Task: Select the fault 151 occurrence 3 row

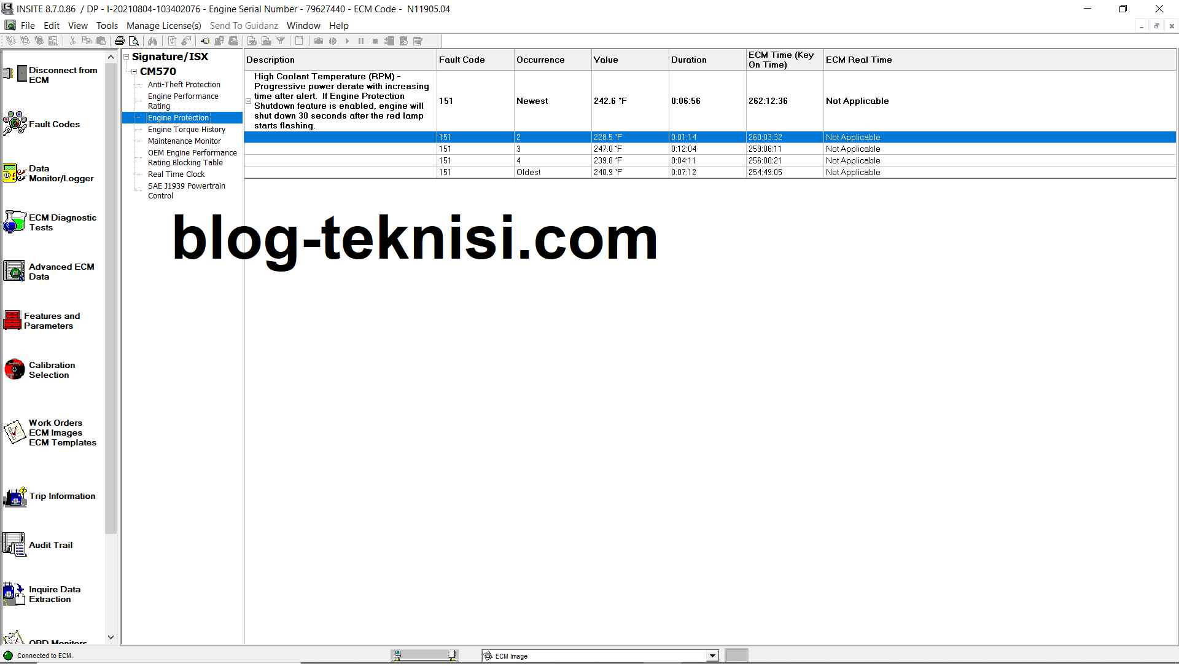Action: (553, 149)
